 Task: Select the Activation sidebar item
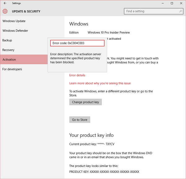click(24, 60)
